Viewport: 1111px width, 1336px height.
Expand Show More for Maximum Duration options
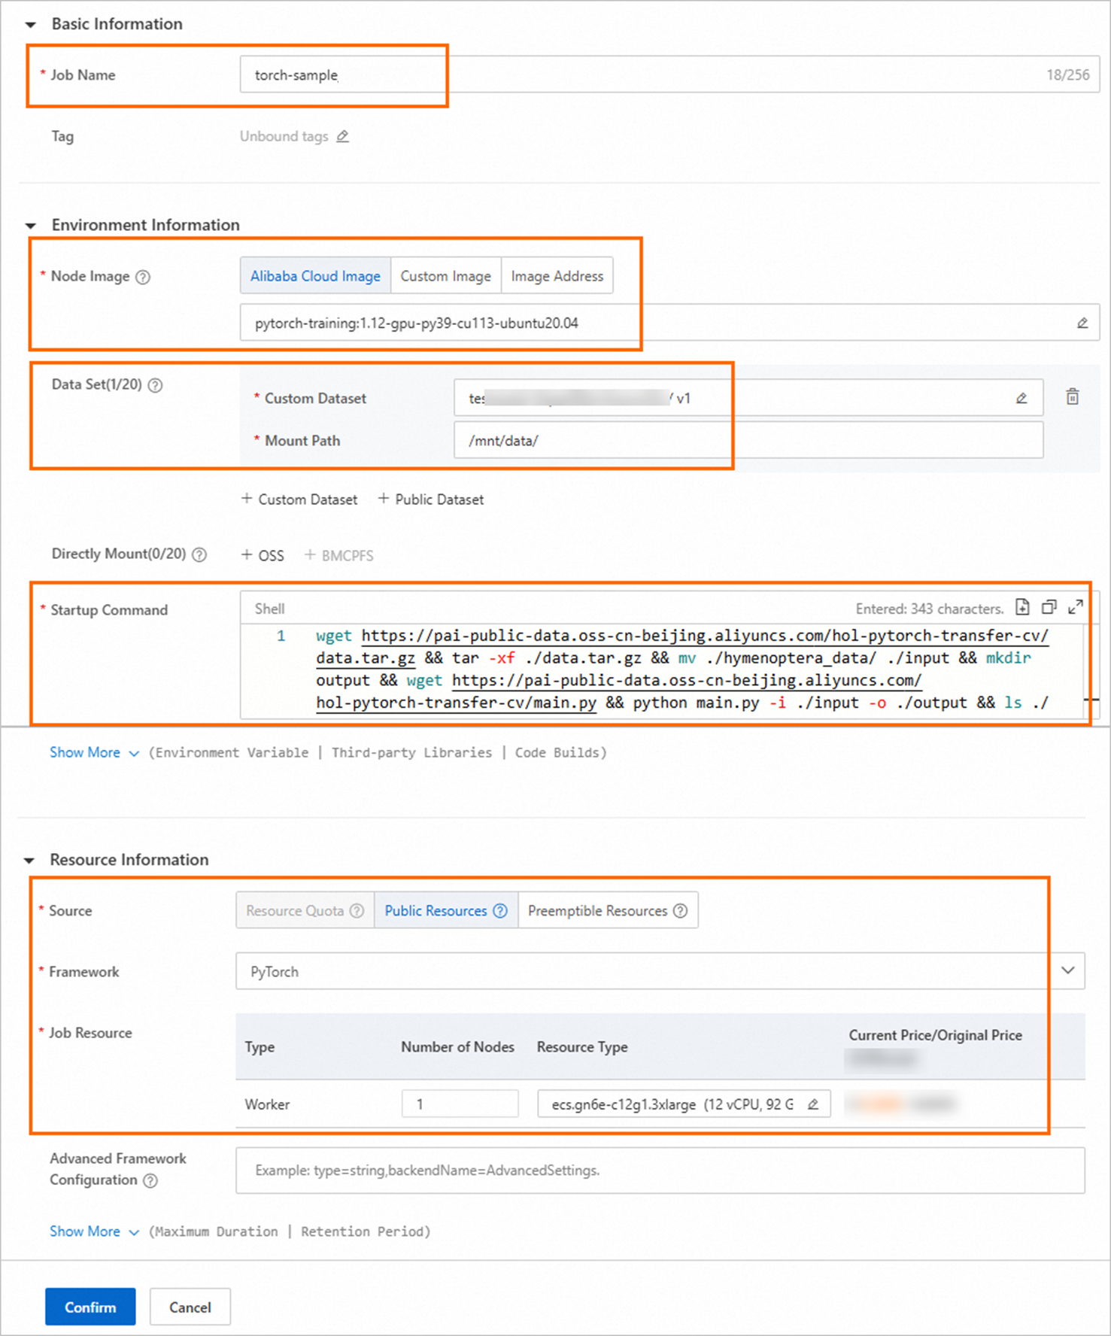[x=94, y=1231]
